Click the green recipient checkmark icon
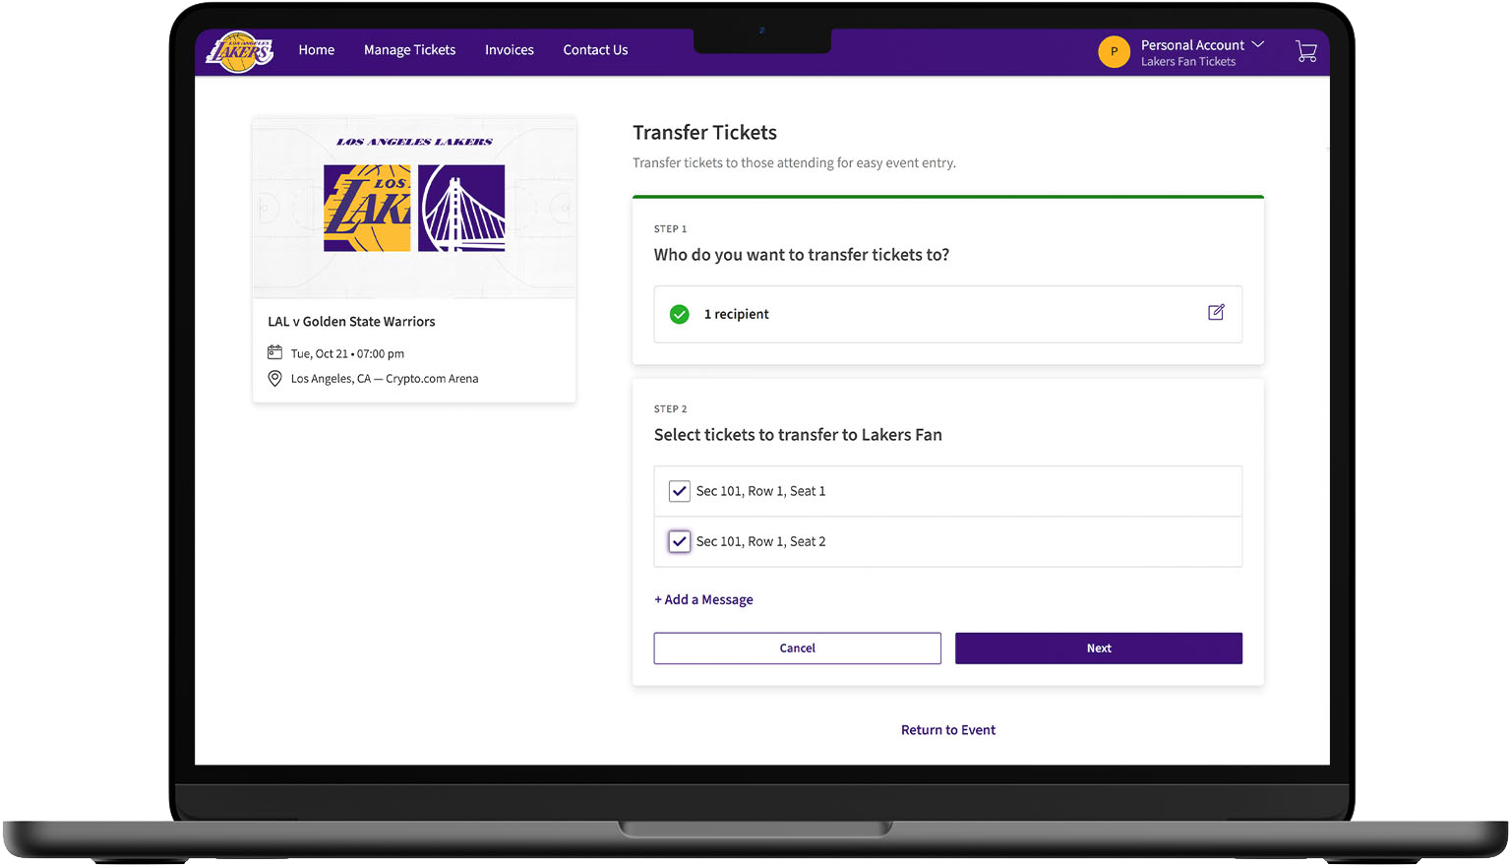 point(679,314)
